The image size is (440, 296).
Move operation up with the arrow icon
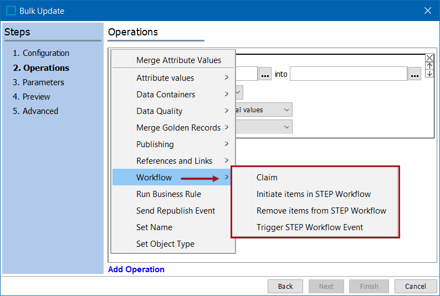[x=429, y=66]
